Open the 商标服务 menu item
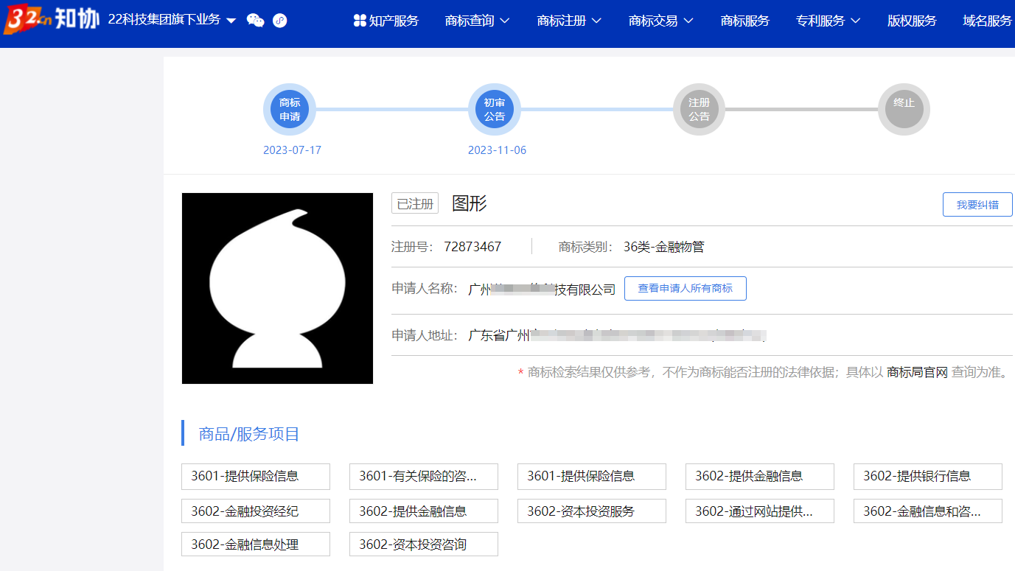 pyautogui.click(x=744, y=21)
